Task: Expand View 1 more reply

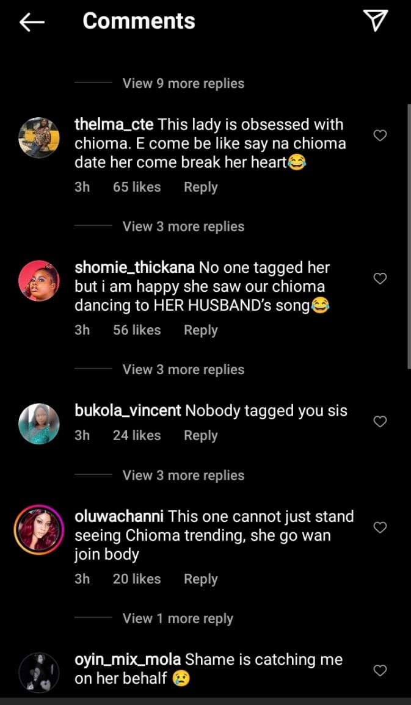Action: coord(178,618)
